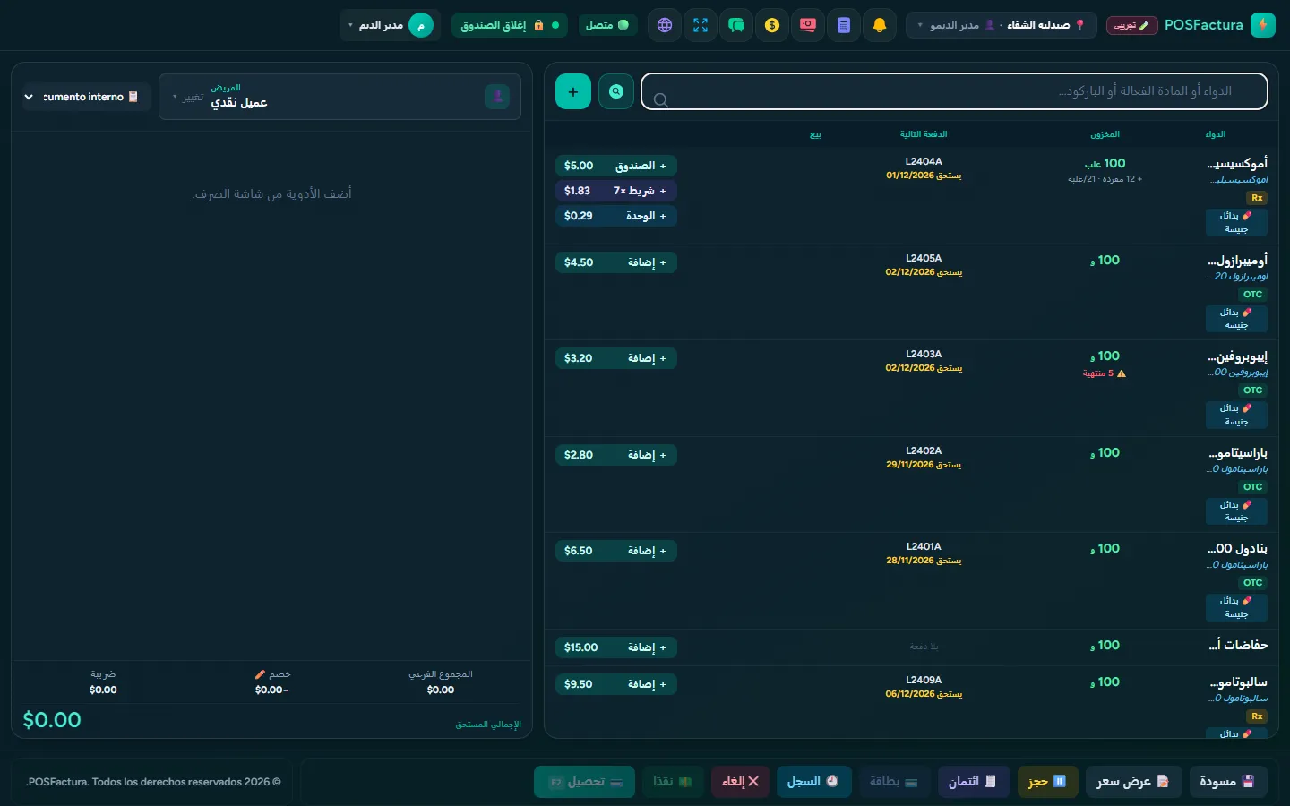Viewport: 1290px width, 806px height.
Task: Click the مسودة draft button
Action: pos(1227,782)
